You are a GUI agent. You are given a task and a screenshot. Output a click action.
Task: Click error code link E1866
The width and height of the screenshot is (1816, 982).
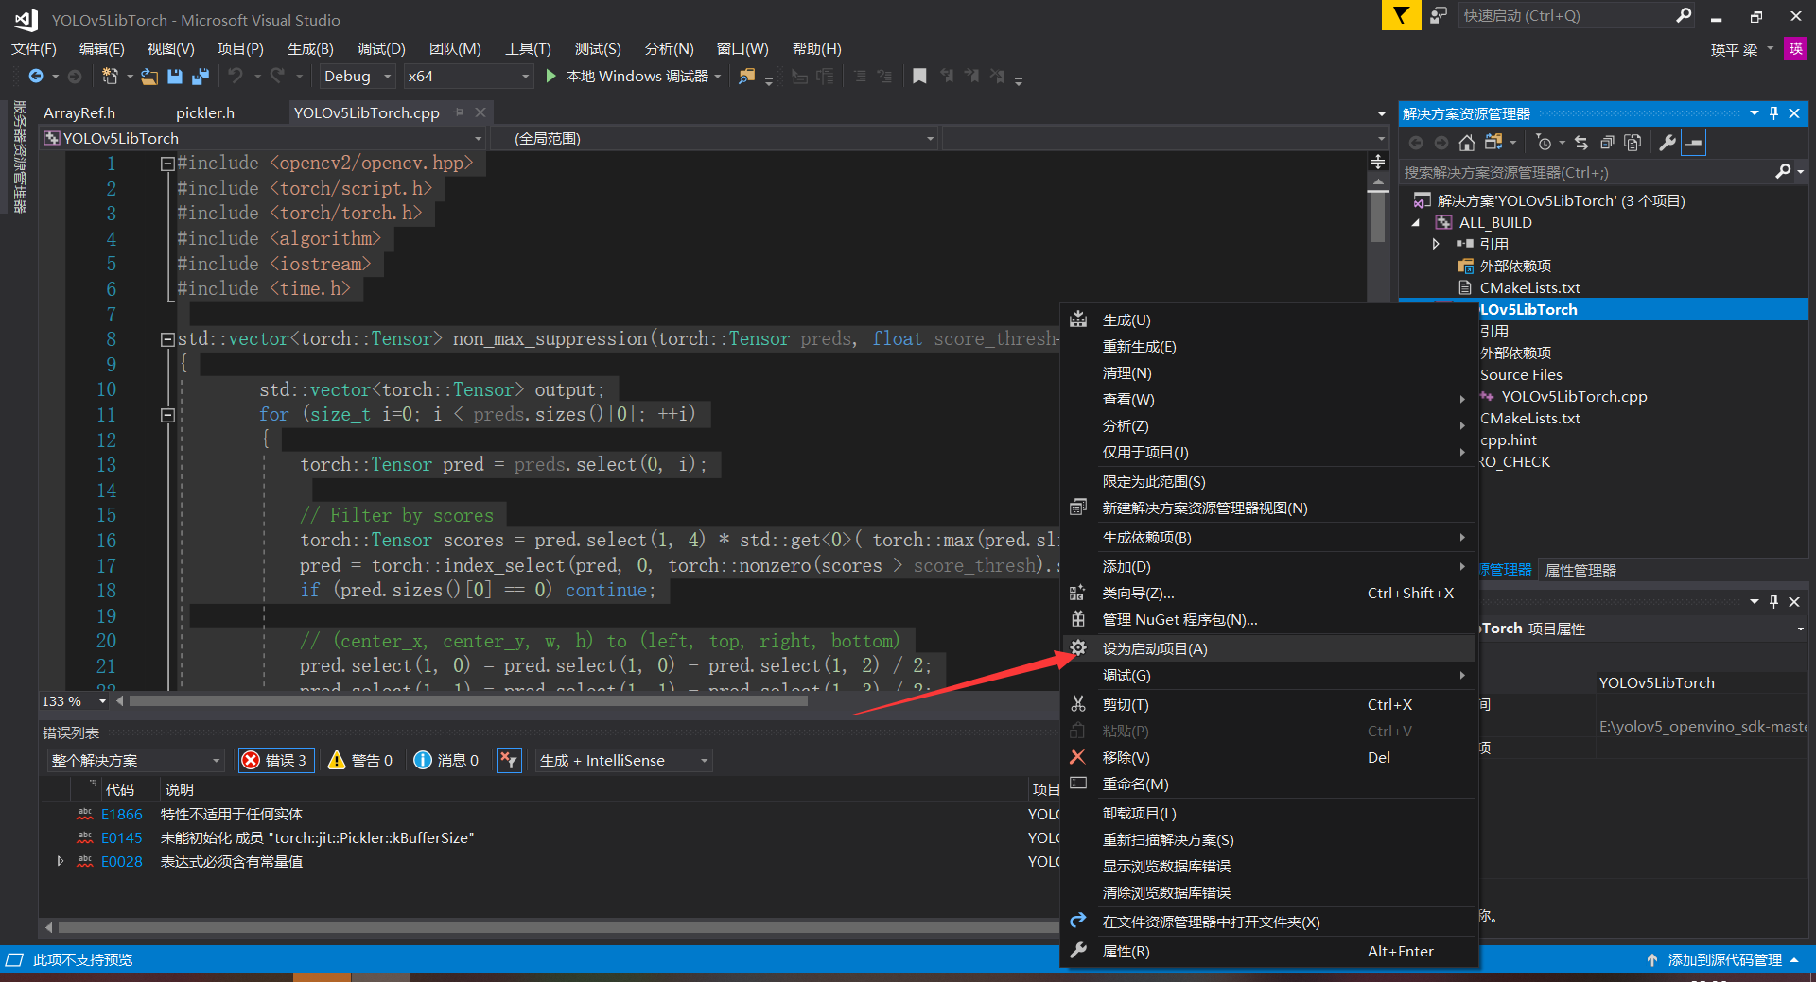click(122, 814)
